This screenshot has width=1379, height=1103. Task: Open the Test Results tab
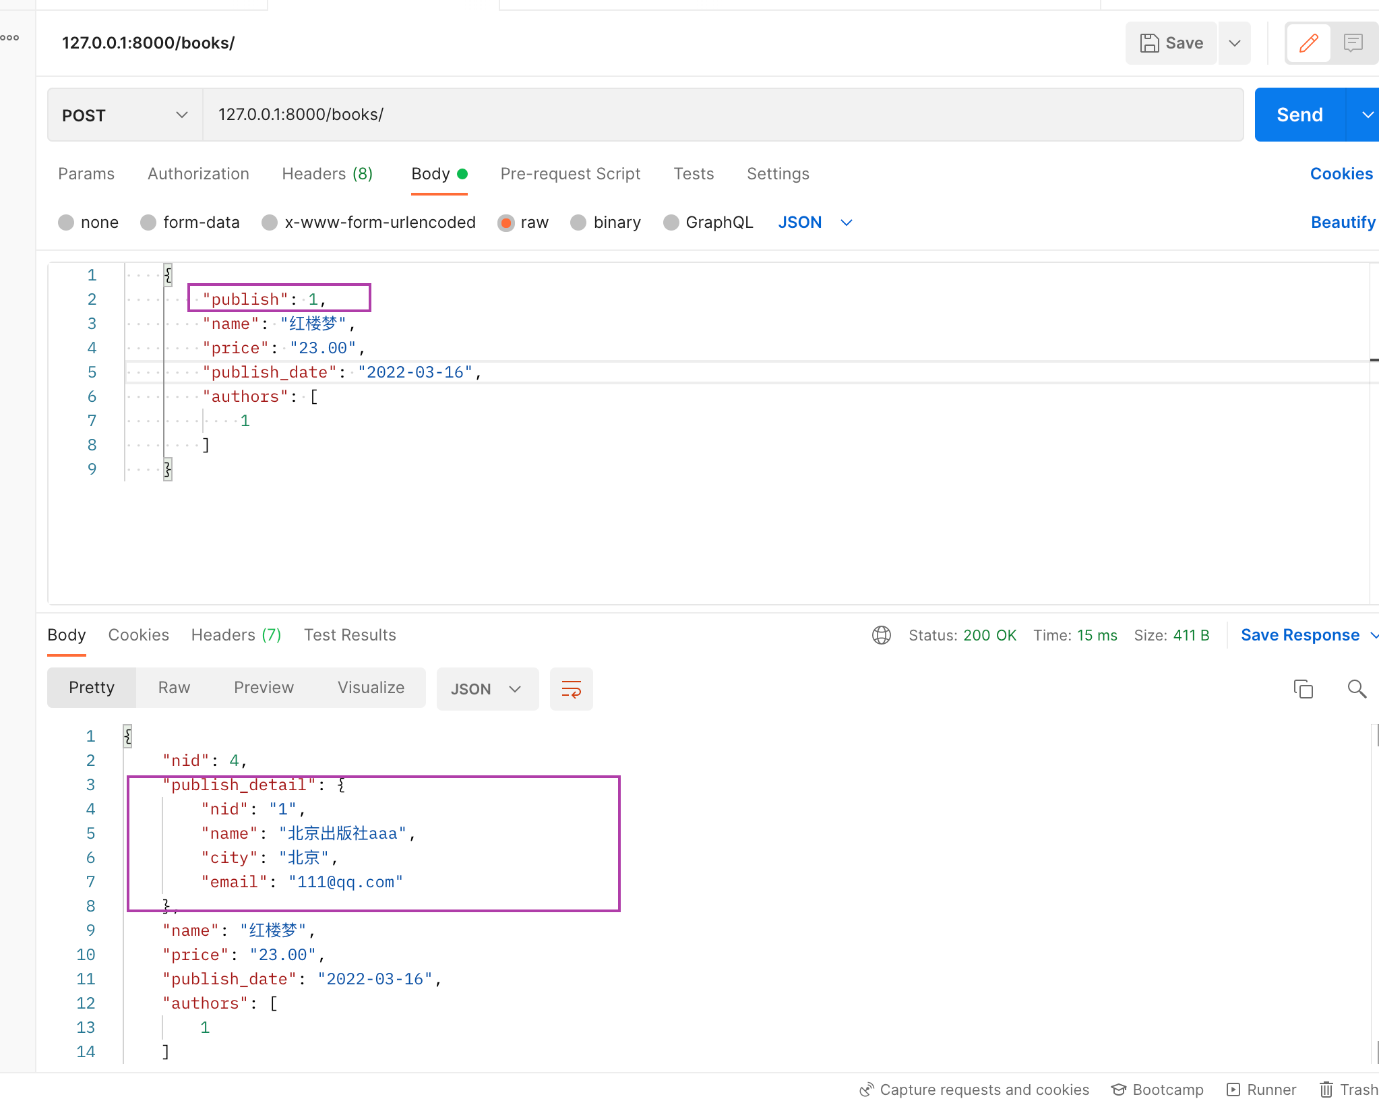350,635
